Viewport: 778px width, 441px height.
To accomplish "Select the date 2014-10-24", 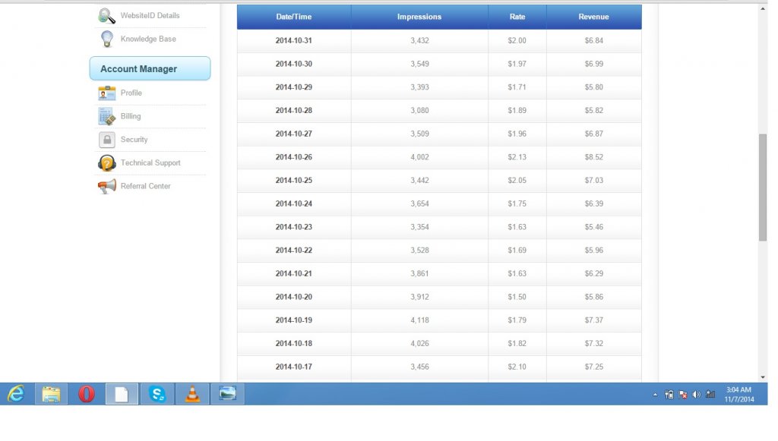I will coord(294,203).
